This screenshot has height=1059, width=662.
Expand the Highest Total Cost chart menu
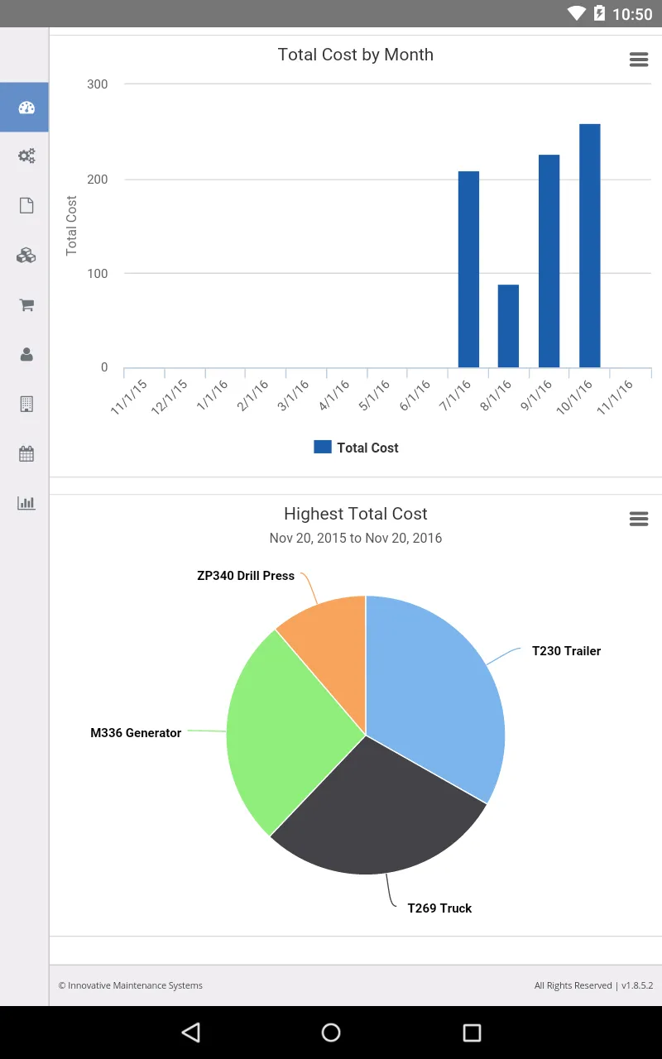coord(638,519)
